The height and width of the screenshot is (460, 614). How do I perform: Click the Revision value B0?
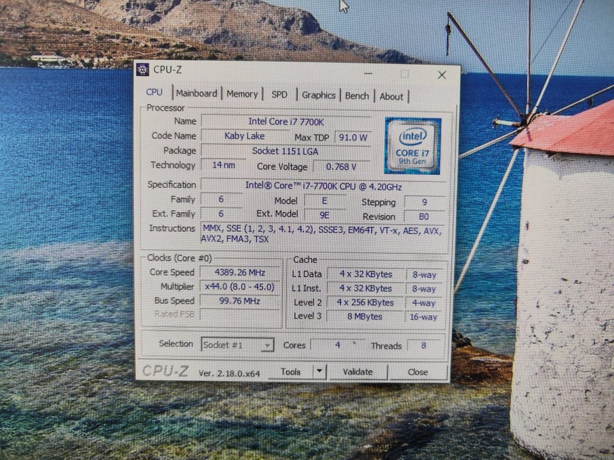(x=424, y=217)
